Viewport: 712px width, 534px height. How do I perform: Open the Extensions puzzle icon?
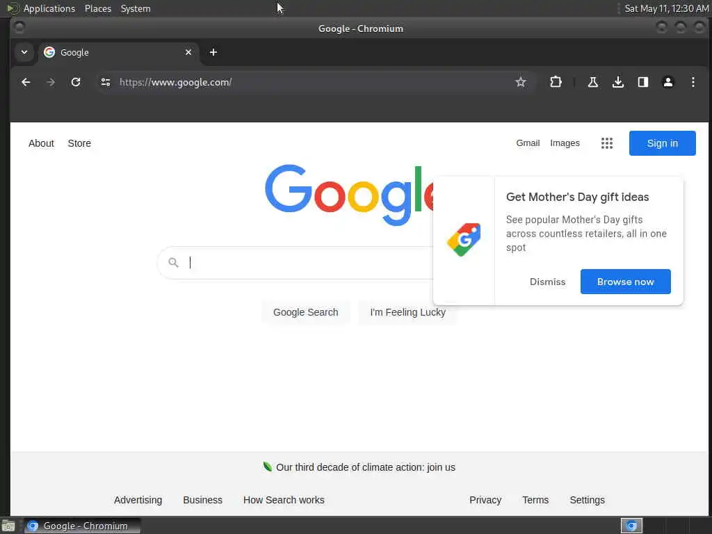556,82
